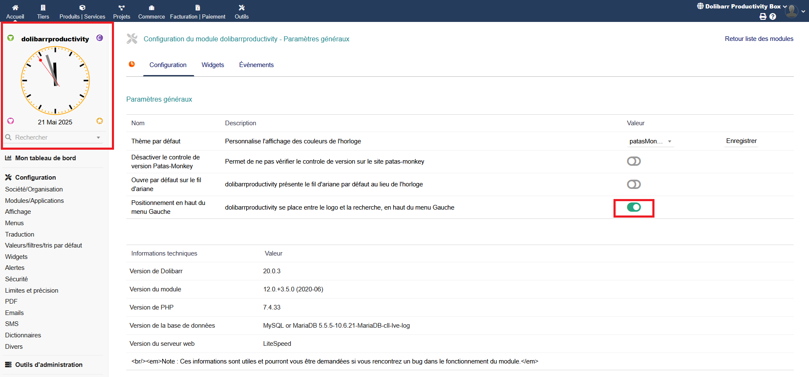Switch to the Widgets tab
Screen dimensions: 809x377
(212, 65)
